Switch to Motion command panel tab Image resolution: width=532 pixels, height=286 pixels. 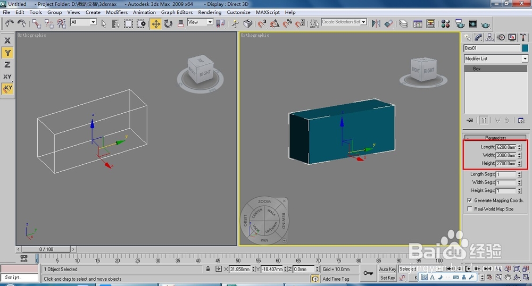(501, 37)
